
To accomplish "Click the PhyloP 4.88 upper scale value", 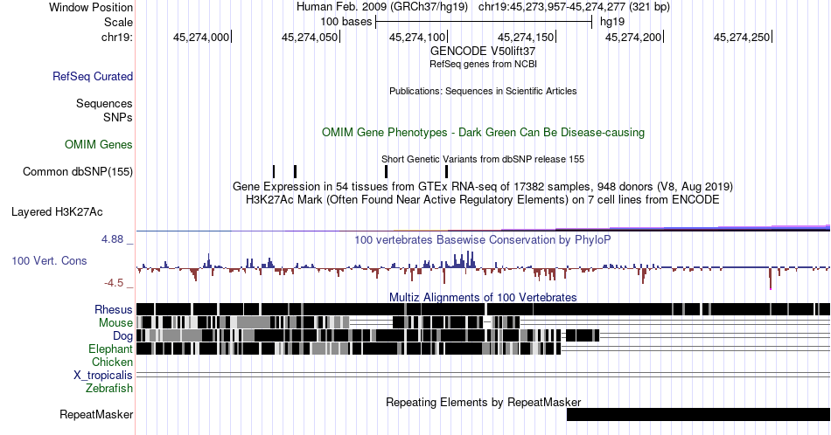I will click(x=112, y=239).
